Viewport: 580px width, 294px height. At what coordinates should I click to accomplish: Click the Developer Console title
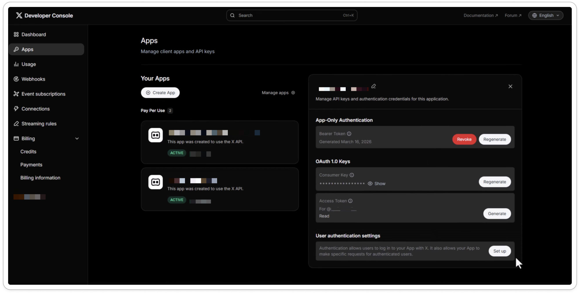[x=49, y=16]
